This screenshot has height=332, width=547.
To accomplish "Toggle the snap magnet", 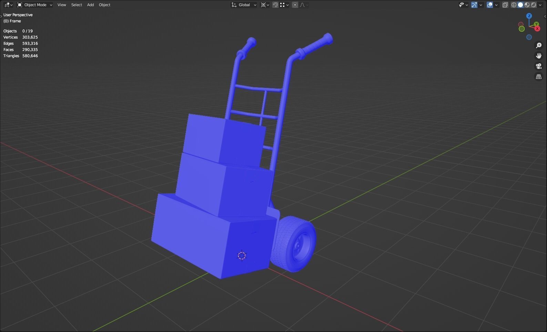I will tap(275, 5).
